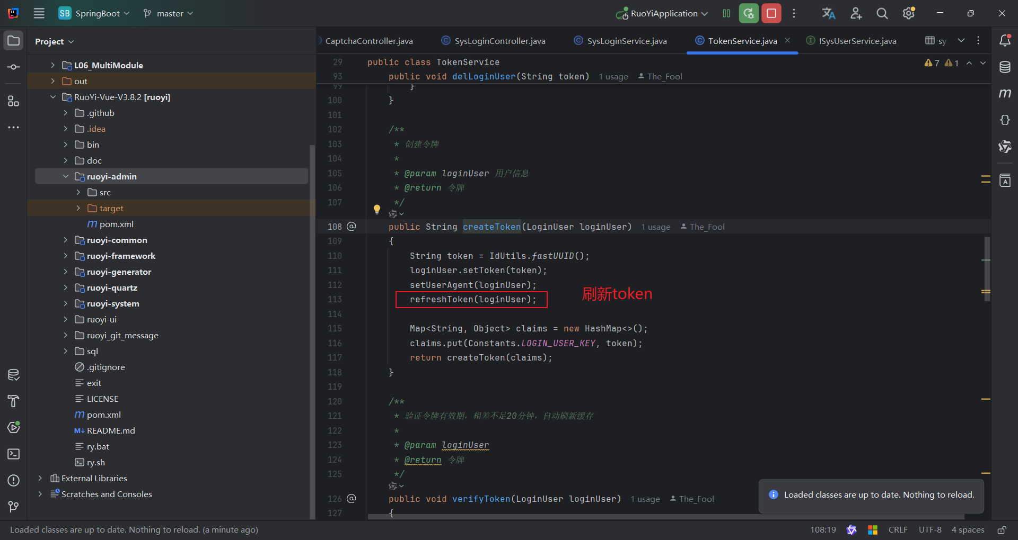Screen dimensions: 1018x540
Task: Open IDE settings gear
Action: coord(909,13)
